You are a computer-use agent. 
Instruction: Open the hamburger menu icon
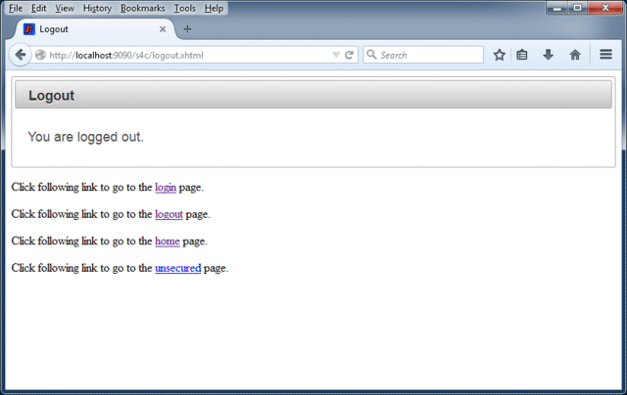click(605, 54)
